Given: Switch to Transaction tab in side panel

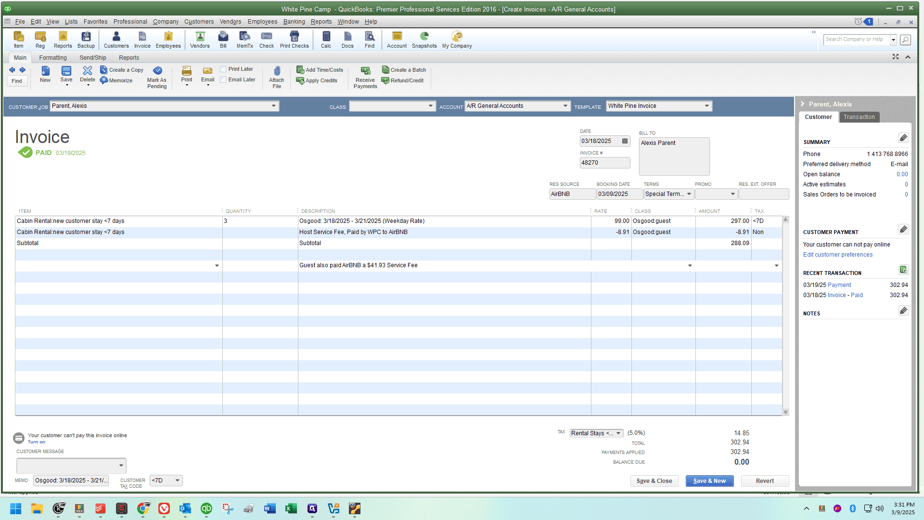Looking at the screenshot, I should click(859, 117).
